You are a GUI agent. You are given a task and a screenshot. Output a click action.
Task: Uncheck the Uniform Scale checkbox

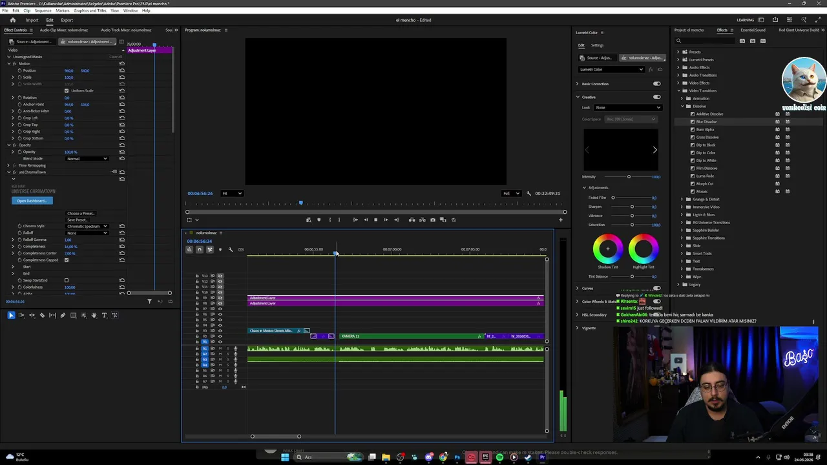click(x=67, y=90)
